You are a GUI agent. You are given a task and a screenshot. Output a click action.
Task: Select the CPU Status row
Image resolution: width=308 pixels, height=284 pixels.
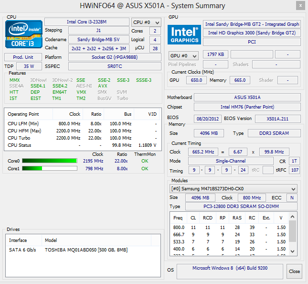coord(83,145)
